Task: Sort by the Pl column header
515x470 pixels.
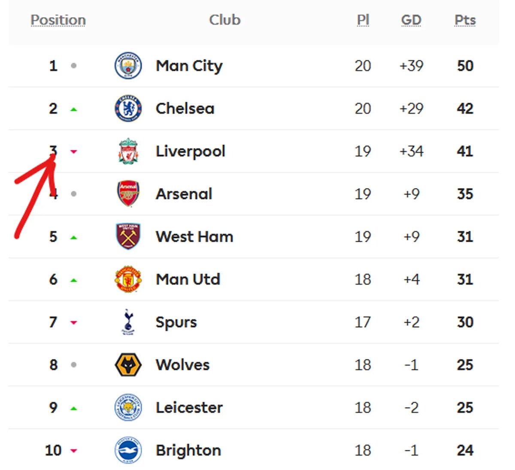Action: click(363, 20)
